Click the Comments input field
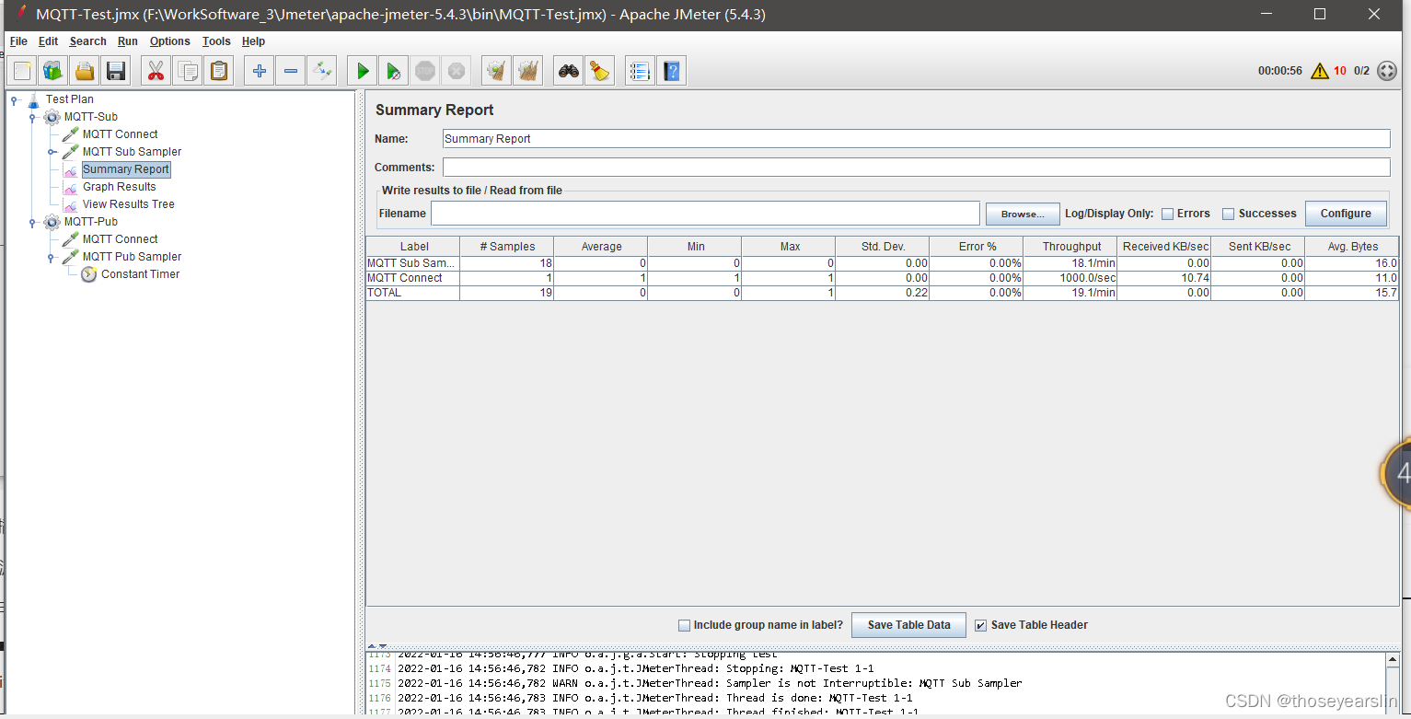Viewport: 1411px width, 719px height. [916, 168]
